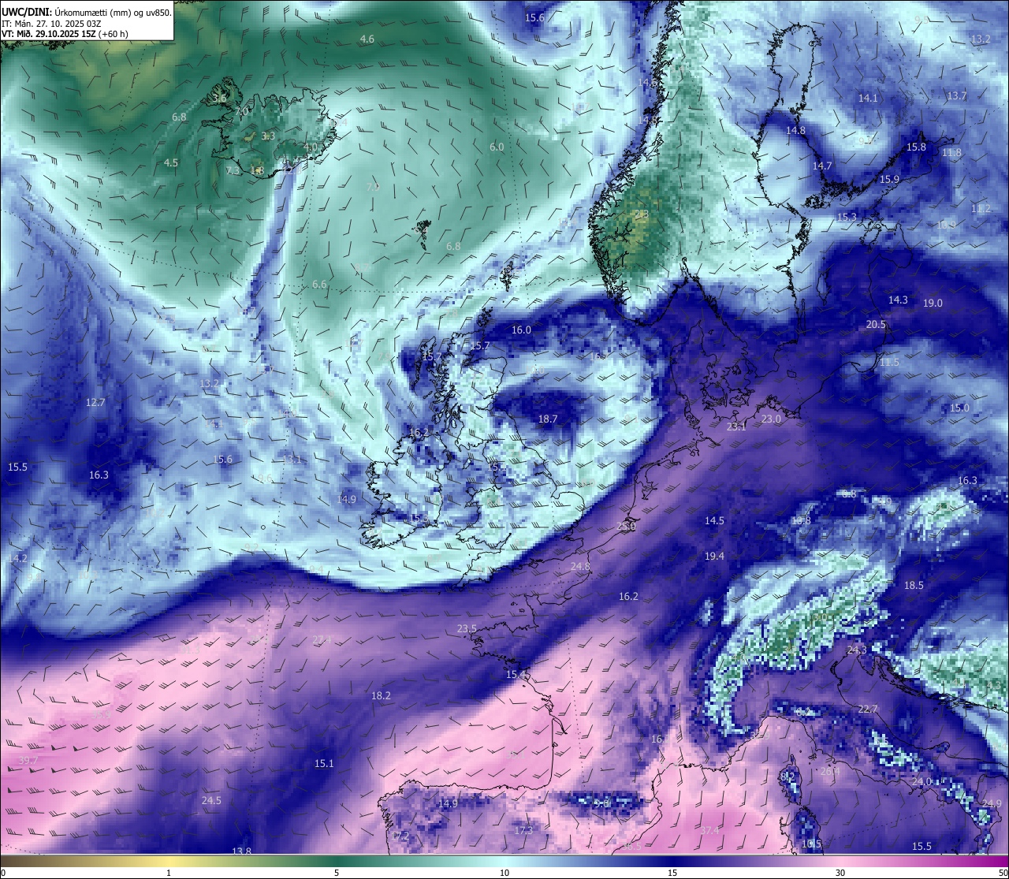Click the map value 39.7
1009x879 pixels.
point(28,759)
